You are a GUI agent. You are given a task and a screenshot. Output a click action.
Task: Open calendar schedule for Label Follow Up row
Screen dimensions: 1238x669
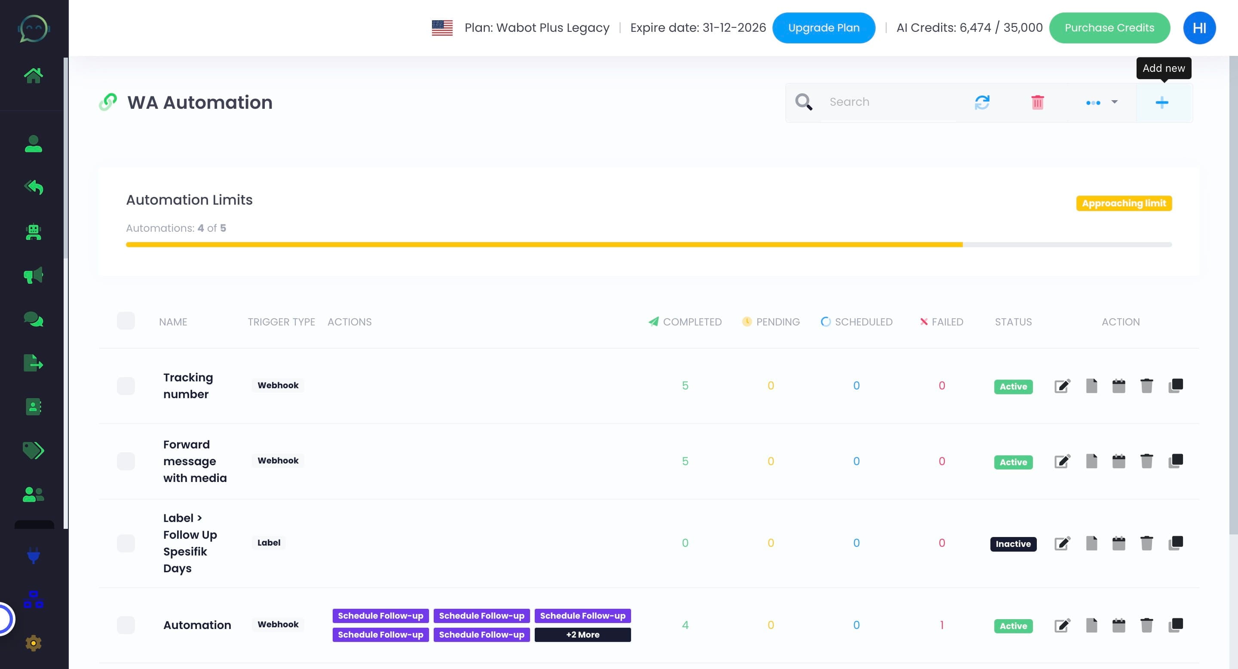pyautogui.click(x=1118, y=543)
